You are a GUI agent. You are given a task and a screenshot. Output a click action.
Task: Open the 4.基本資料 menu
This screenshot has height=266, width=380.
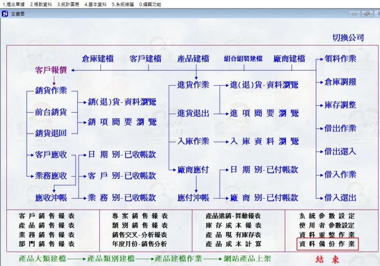[95, 4]
